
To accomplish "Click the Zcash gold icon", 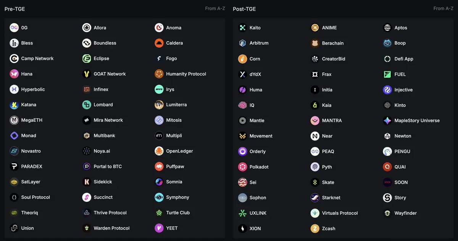I will pos(315,228).
